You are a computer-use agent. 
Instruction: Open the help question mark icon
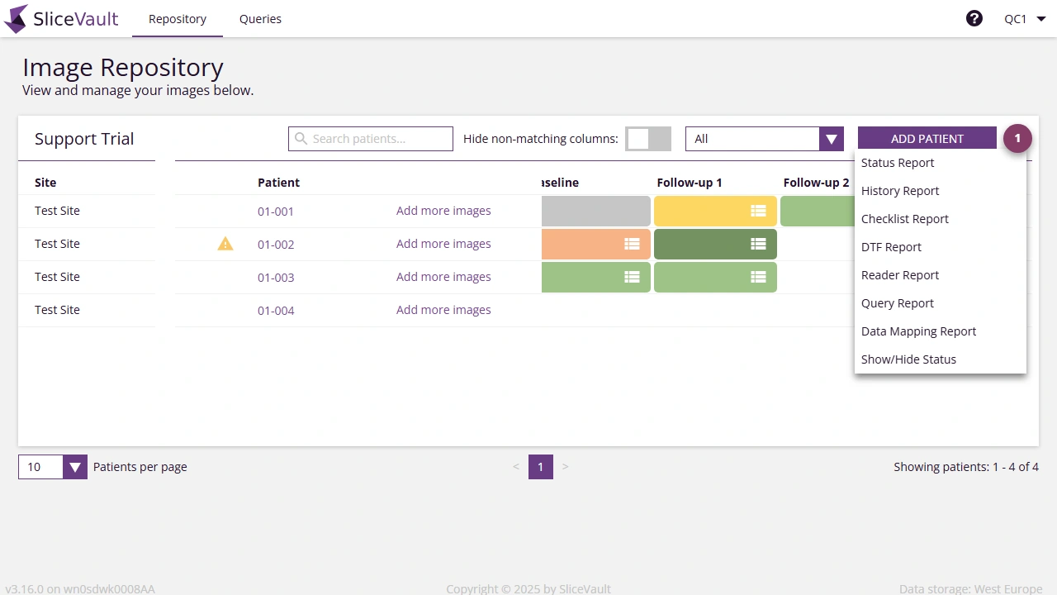click(974, 17)
